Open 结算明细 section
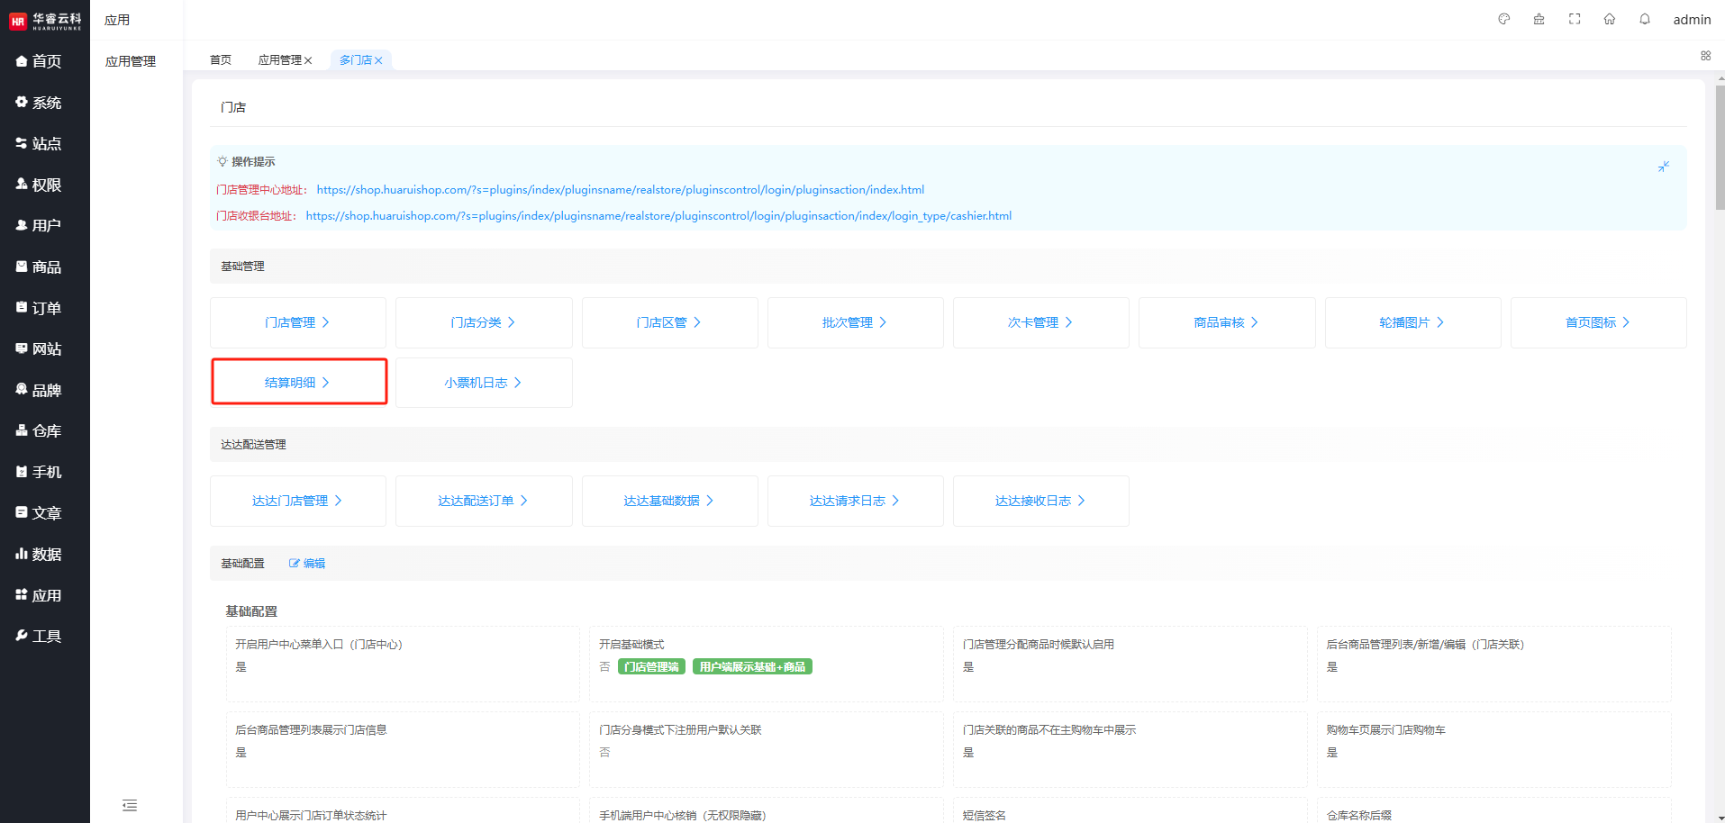This screenshot has height=823, width=1725. (x=298, y=383)
